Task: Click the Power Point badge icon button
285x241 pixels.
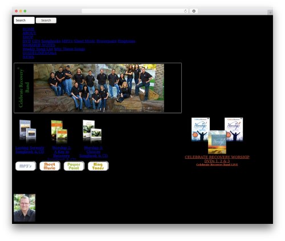Action: [x=74, y=166]
